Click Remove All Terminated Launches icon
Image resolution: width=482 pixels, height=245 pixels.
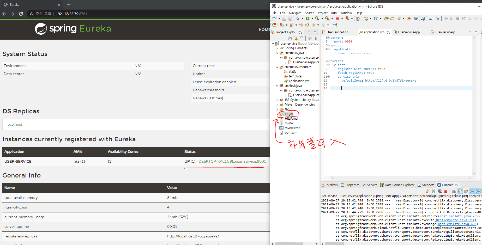(x=439, y=191)
